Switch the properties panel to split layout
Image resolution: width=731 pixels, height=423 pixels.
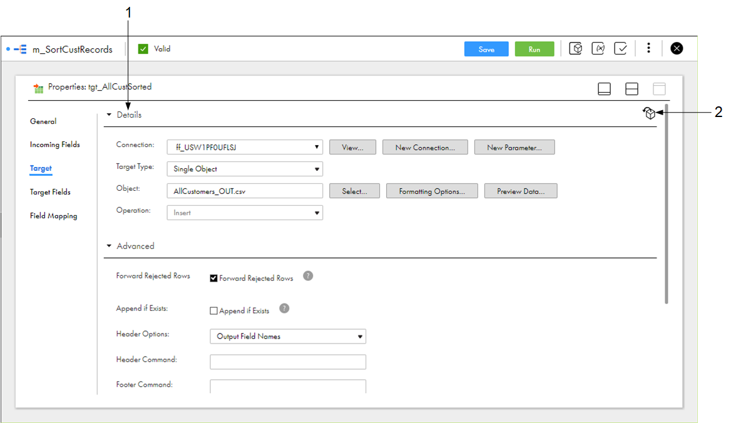point(631,88)
